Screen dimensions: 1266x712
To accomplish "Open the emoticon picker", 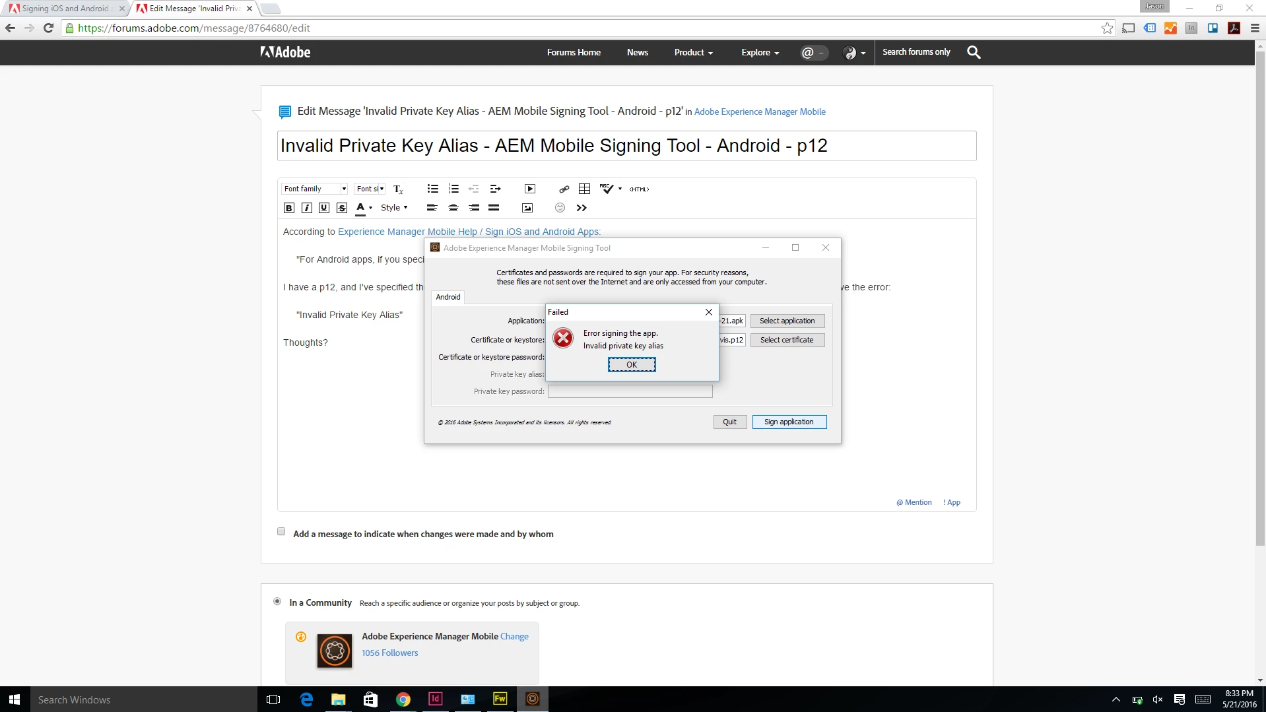I will click(x=560, y=208).
